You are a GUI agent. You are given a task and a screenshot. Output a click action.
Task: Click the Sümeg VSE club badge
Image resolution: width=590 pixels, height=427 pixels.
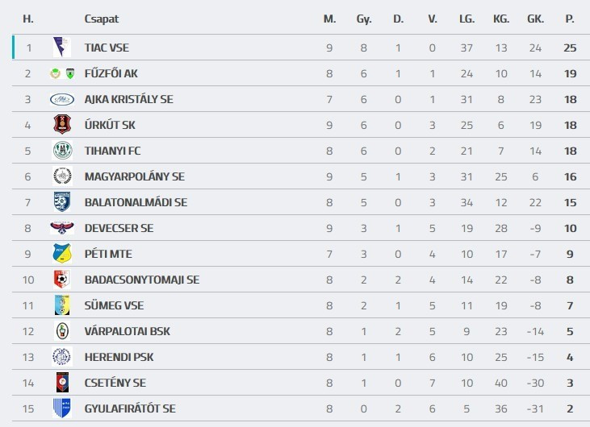(61, 305)
